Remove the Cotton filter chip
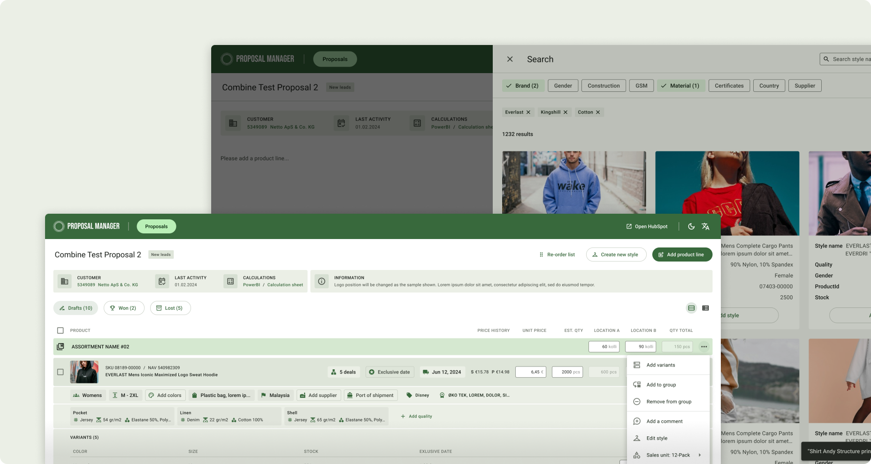 click(x=598, y=112)
